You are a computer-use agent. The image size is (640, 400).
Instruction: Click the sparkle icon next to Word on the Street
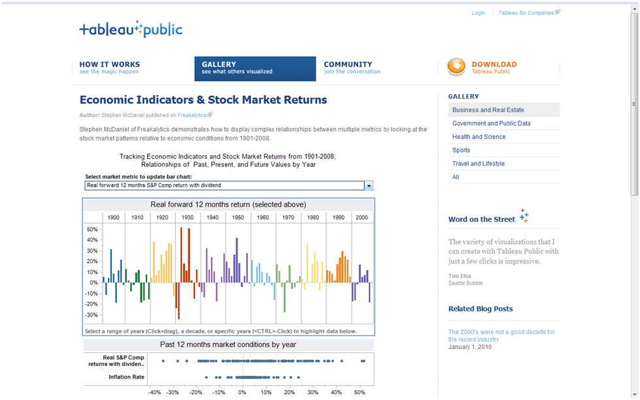[x=523, y=214]
